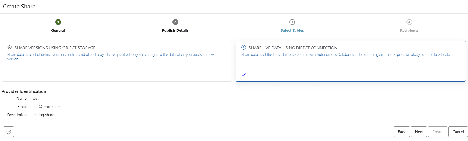Click the layers icon beside Share Versions
This screenshot has height=141, width=468.
point(10,47)
